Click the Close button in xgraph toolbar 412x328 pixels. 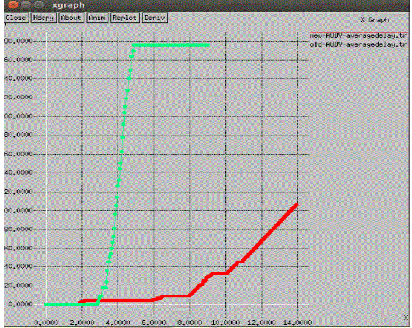click(x=15, y=18)
